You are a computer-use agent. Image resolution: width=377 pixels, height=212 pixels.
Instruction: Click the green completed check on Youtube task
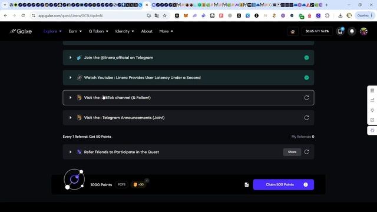click(306, 78)
